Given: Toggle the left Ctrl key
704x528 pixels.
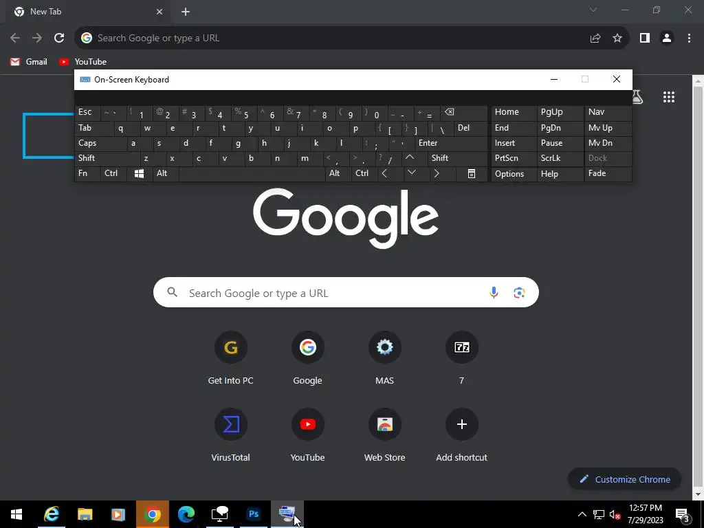Looking at the screenshot, I should (113, 174).
